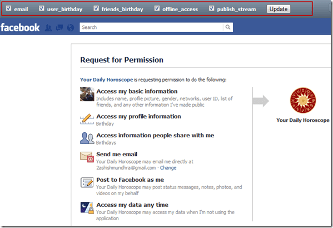Uncheck the publish_stream checkbox
Viewport: 333px width, 228px height.
pyautogui.click(x=211, y=8)
